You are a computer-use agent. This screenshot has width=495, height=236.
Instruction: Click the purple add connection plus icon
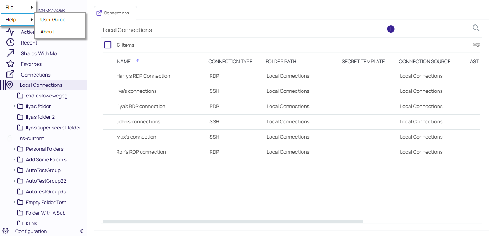tap(391, 29)
